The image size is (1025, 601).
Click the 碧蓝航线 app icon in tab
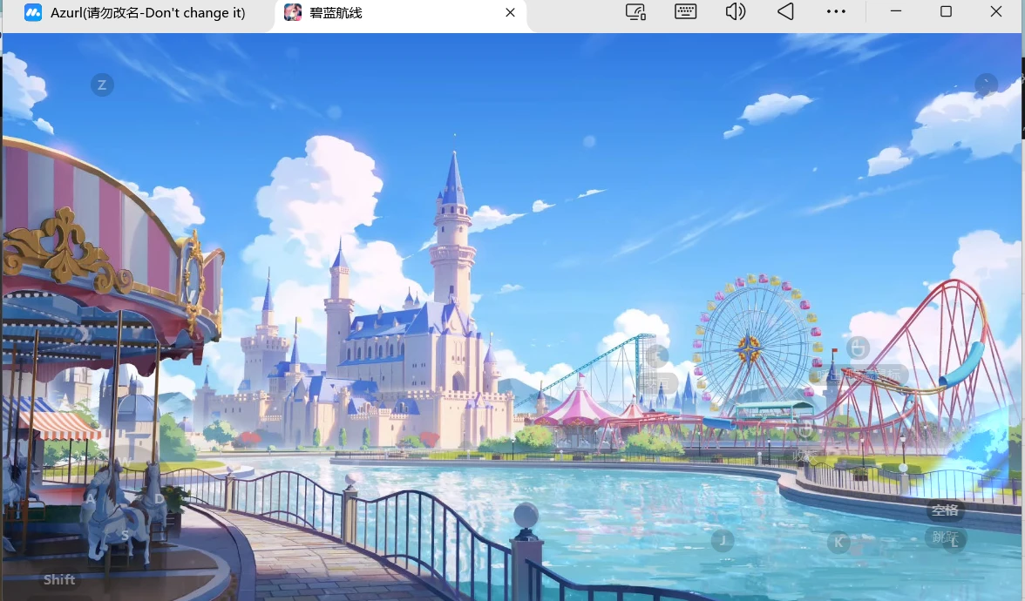coord(293,12)
